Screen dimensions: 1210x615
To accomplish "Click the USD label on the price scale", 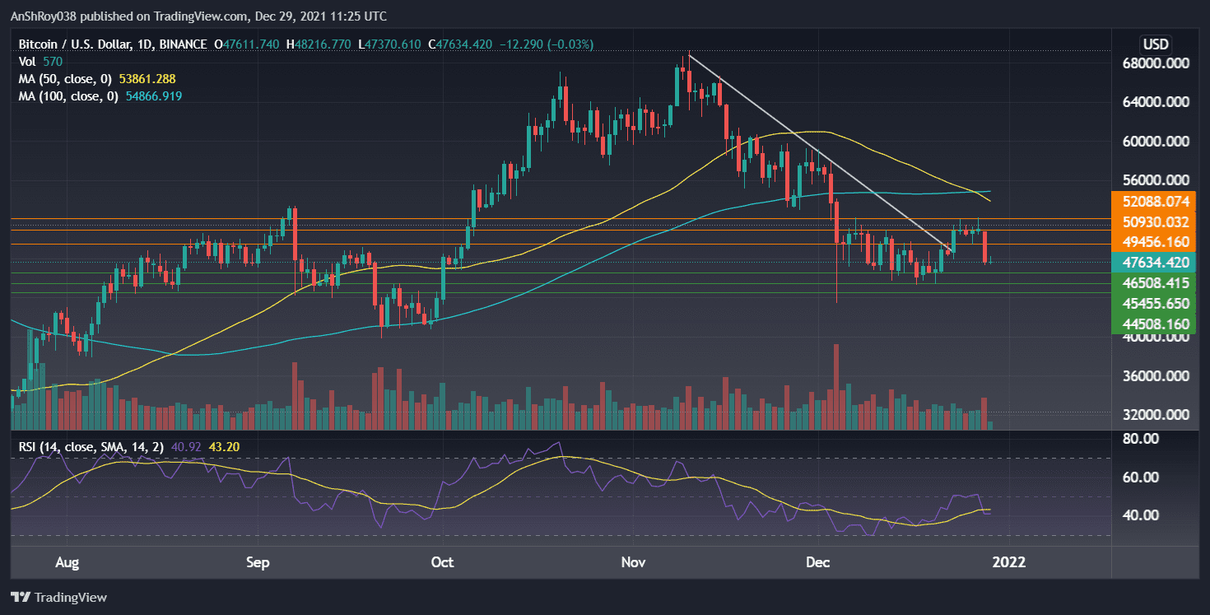I will (x=1155, y=44).
